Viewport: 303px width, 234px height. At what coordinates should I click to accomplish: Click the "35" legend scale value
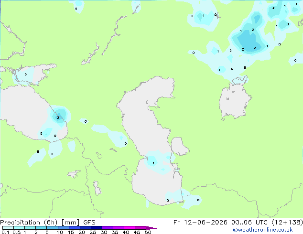point(115,232)
